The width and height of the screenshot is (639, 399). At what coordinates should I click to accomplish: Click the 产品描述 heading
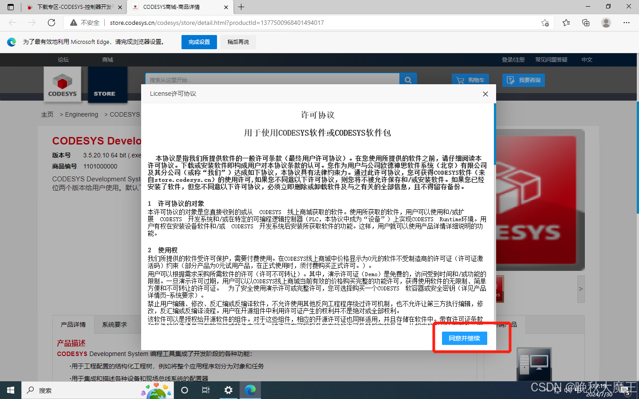pyautogui.click(x=71, y=343)
